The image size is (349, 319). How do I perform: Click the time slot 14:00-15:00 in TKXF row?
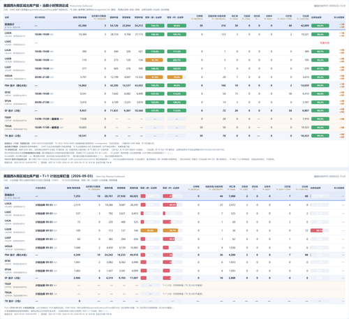tap(42, 119)
